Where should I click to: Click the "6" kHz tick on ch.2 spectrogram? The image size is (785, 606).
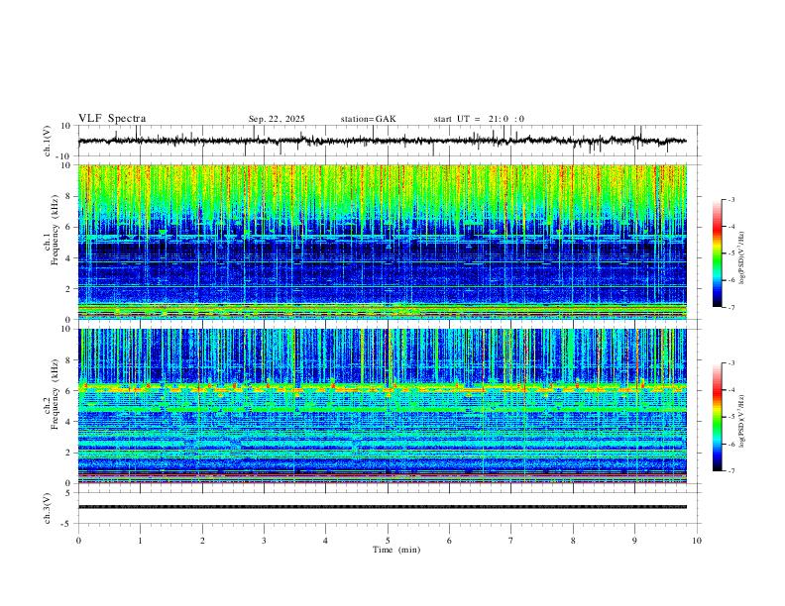click(69, 391)
